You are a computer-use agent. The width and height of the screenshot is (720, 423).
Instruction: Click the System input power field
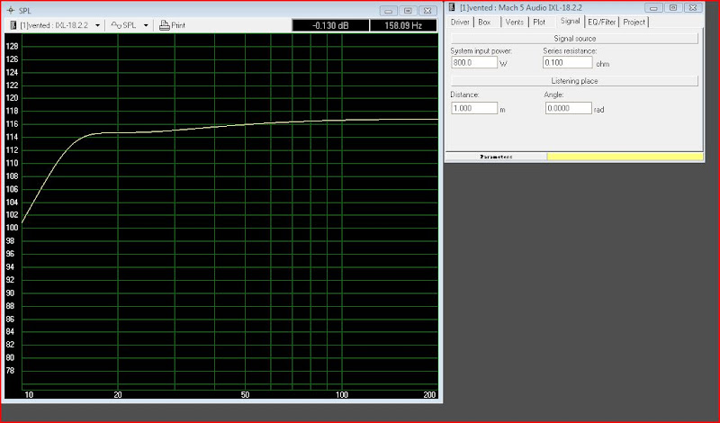tap(473, 64)
